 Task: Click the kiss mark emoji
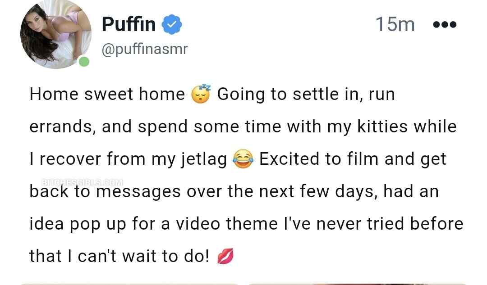pyautogui.click(x=225, y=257)
